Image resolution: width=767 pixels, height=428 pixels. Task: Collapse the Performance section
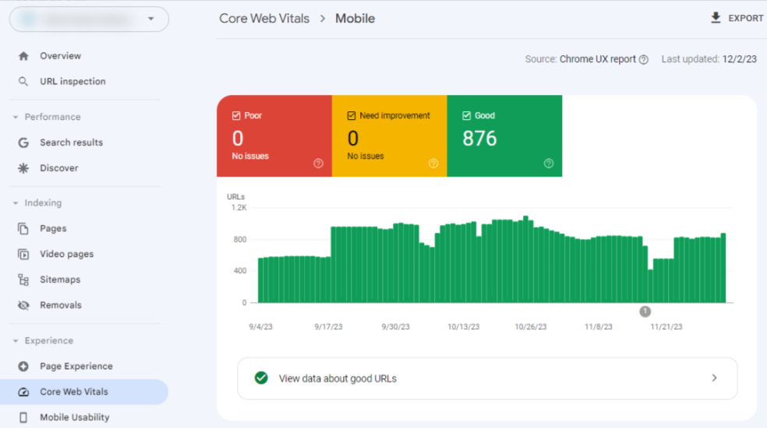tap(16, 118)
